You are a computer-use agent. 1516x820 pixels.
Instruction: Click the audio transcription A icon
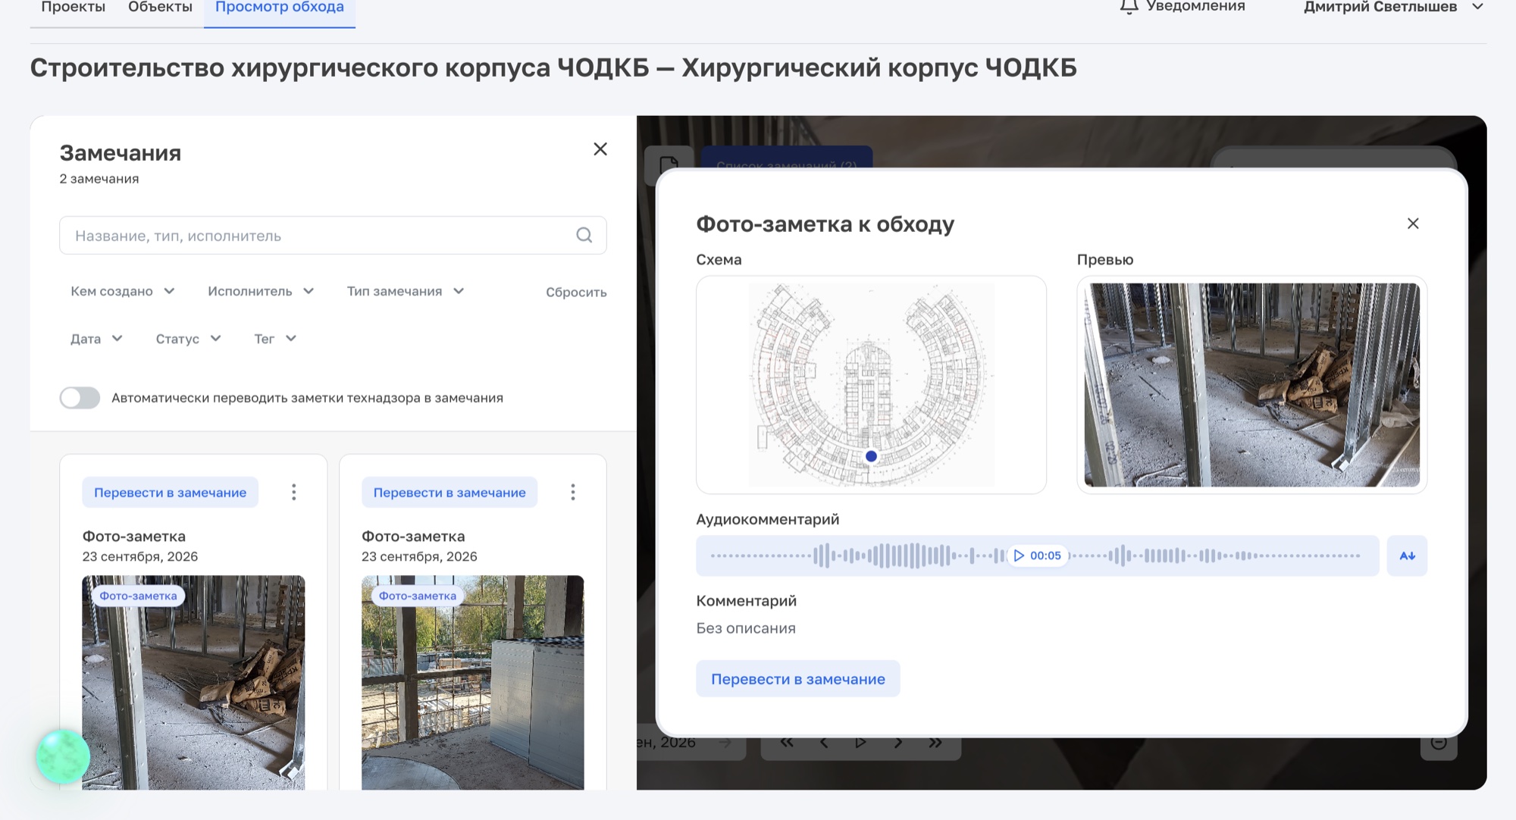tap(1407, 556)
